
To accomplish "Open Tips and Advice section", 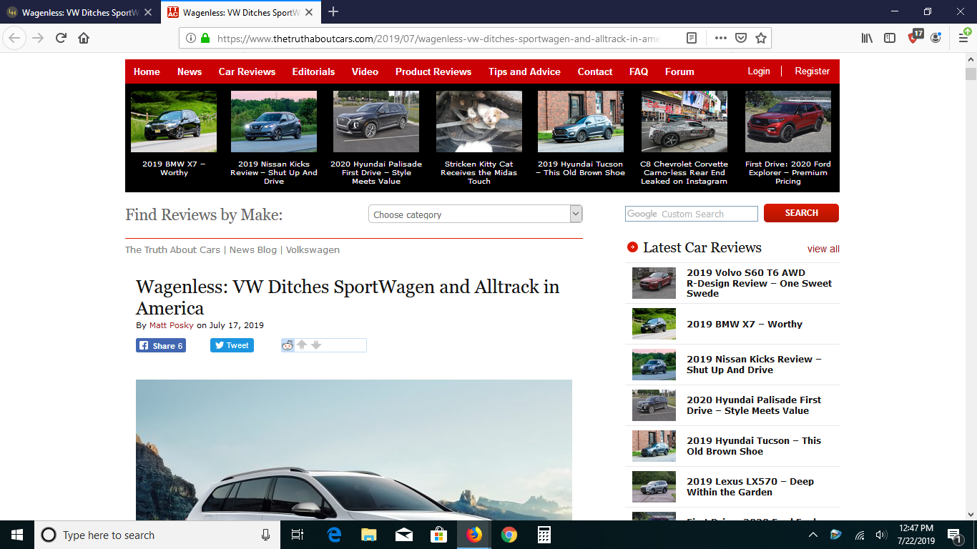I will coord(524,71).
